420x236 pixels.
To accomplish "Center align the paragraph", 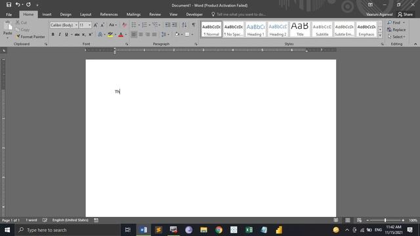I will [x=140, y=35].
